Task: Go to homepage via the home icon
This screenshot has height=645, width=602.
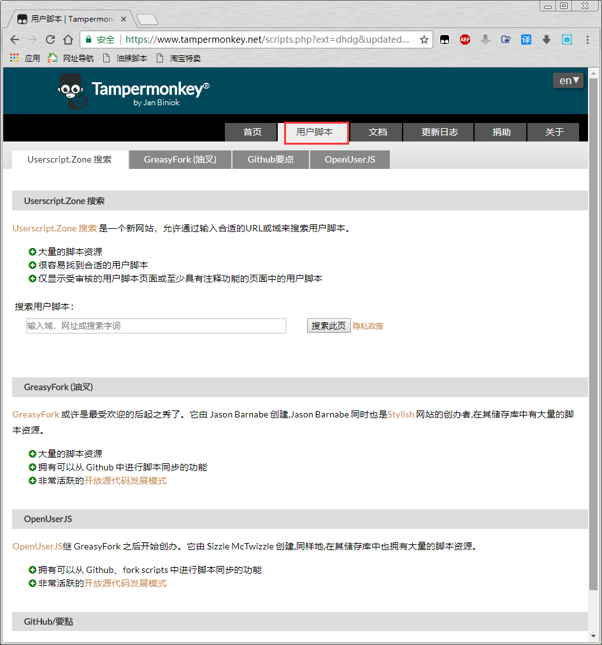Action: coord(69,40)
